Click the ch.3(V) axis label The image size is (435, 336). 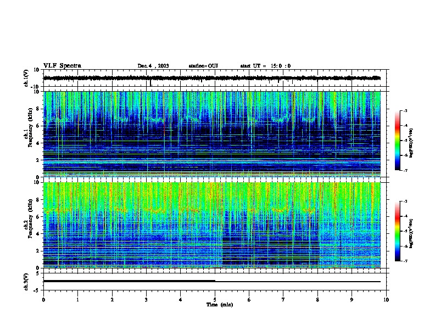pos(26,282)
